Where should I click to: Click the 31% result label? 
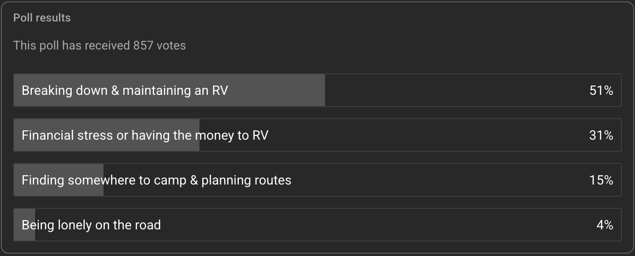click(x=601, y=135)
